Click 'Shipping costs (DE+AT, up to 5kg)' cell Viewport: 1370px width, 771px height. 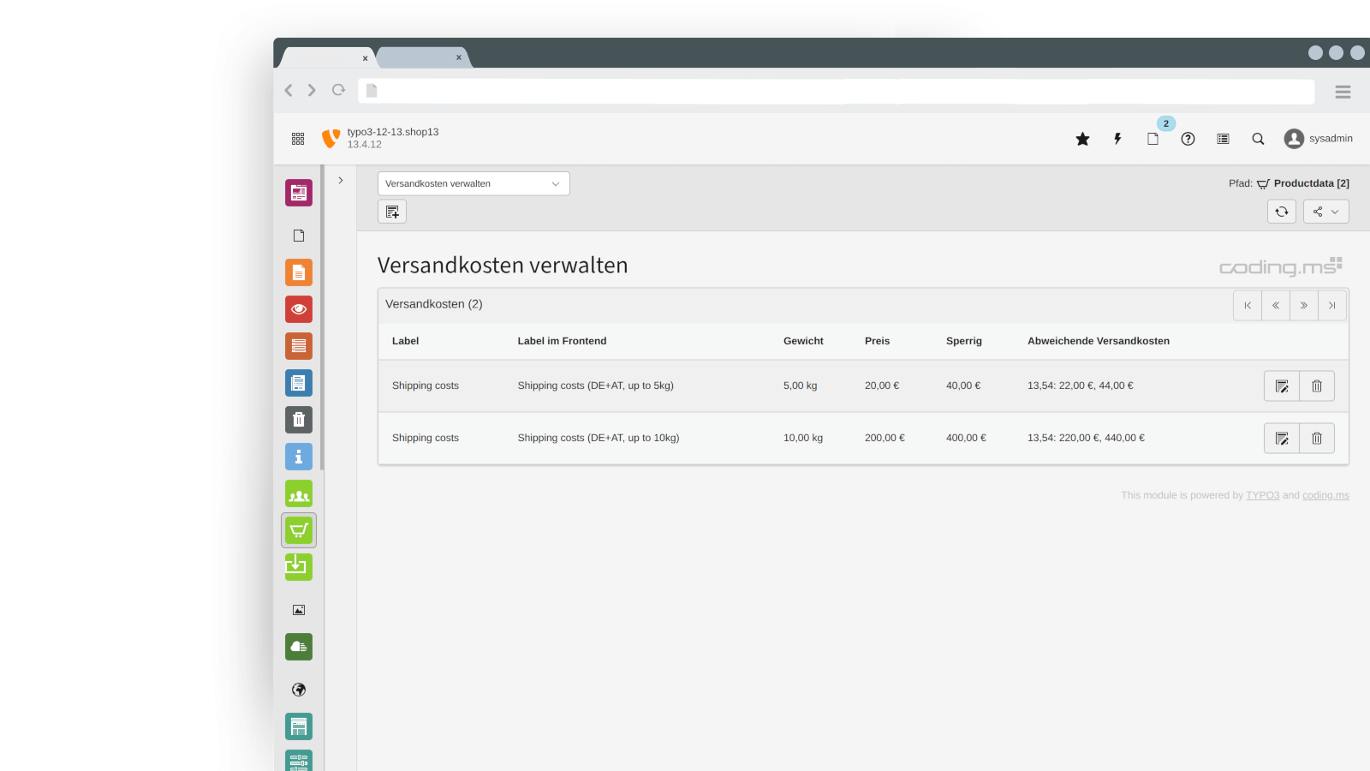[x=595, y=385]
